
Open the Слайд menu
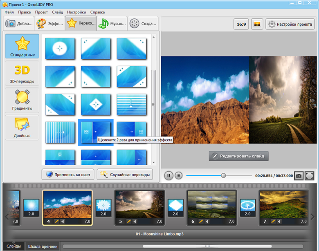tap(58, 12)
